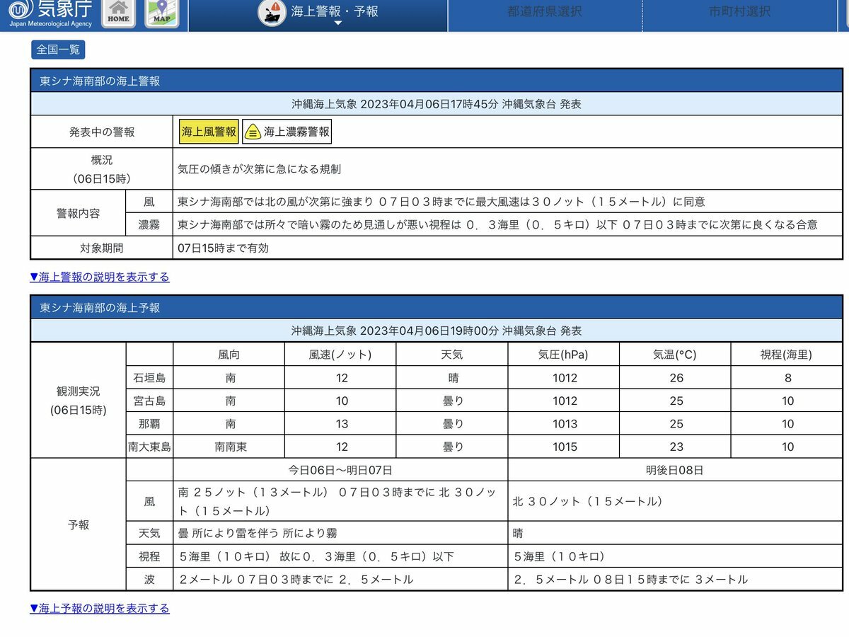
Task: Expand the 海上予報の説明を表示する link
Action: click(x=100, y=608)
